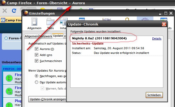Viewport: 175px width, 107px height.
Task: Close the Update-Chronik dialog via red X
Action: (x=164, y=24)
